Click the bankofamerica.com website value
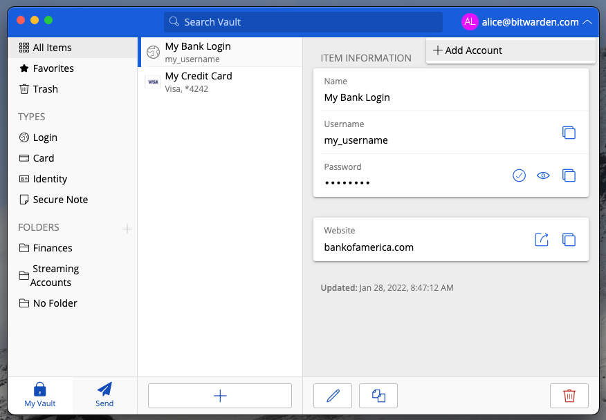This screenshot has height=420, width=606. click(369, 247)
